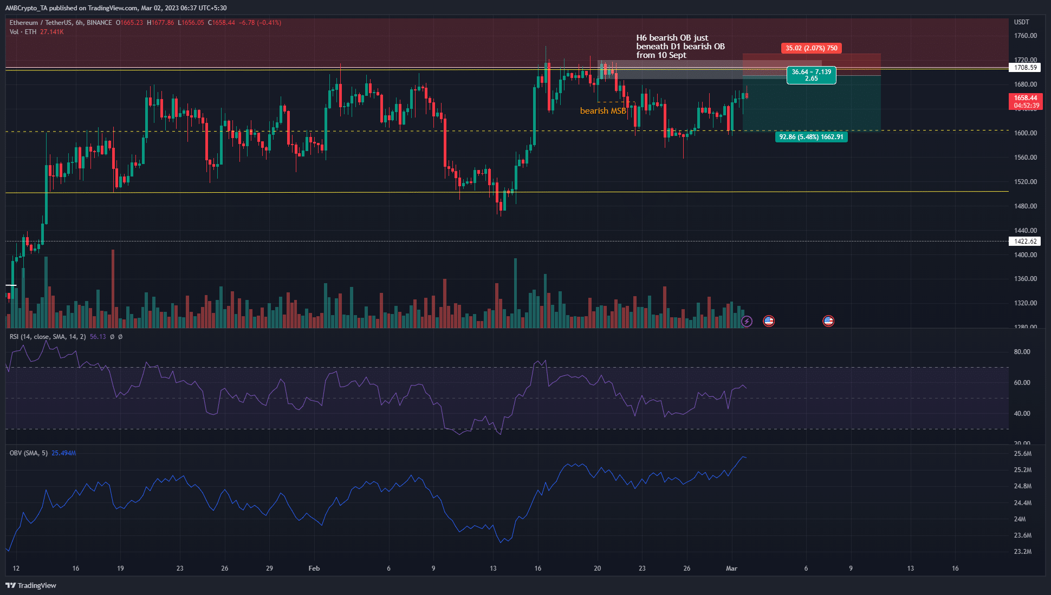1051x595 pixels.
Task: Click the red 1658.44 current price tag
Action: pyautogui.click(x=1027, y=97)
